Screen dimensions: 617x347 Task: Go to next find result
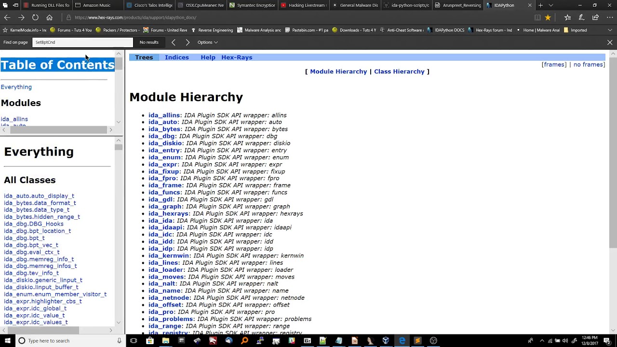click(x=188, y=42)
